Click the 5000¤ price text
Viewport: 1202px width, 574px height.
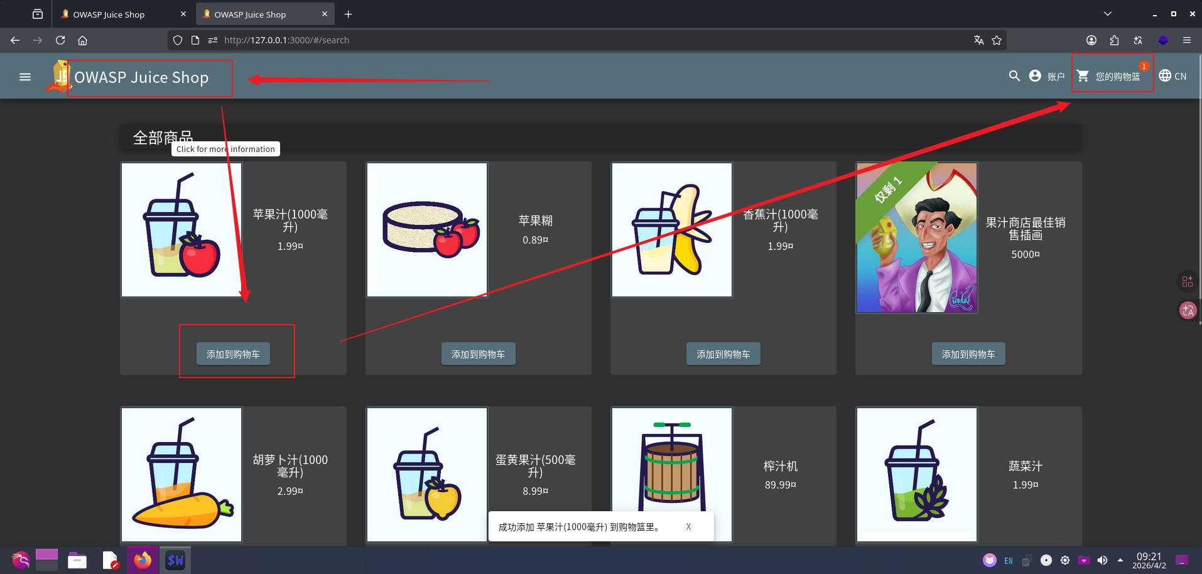coord(1026,254)
